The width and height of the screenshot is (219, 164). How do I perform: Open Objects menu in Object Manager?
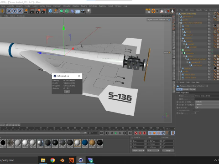tap(198, 10)
